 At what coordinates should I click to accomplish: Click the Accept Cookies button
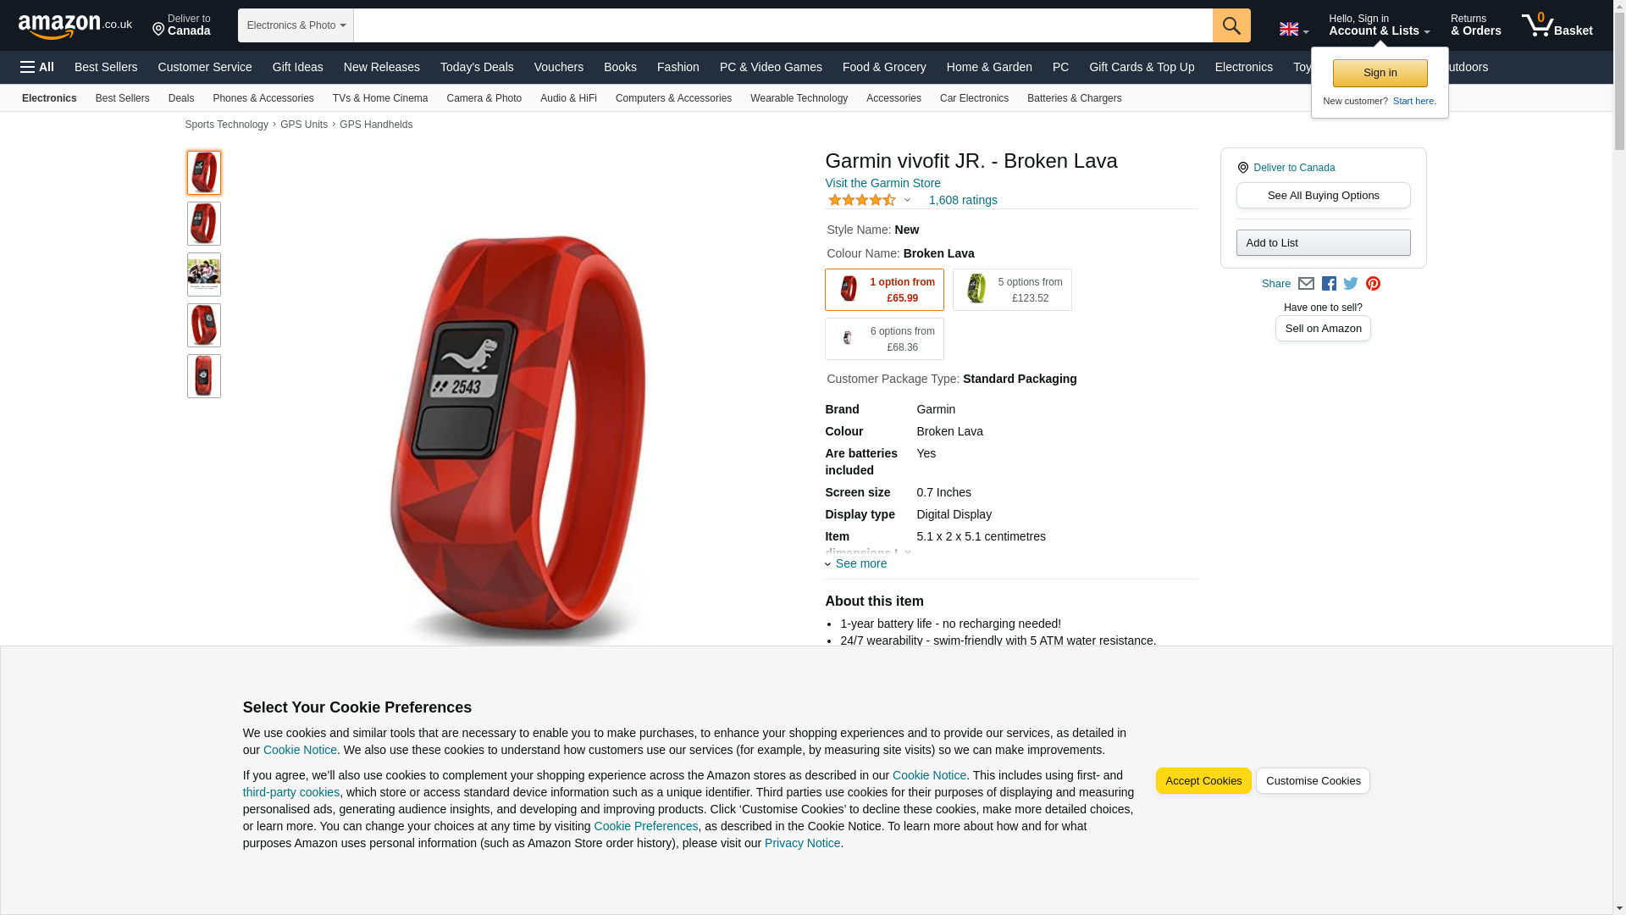(1203, 781)
